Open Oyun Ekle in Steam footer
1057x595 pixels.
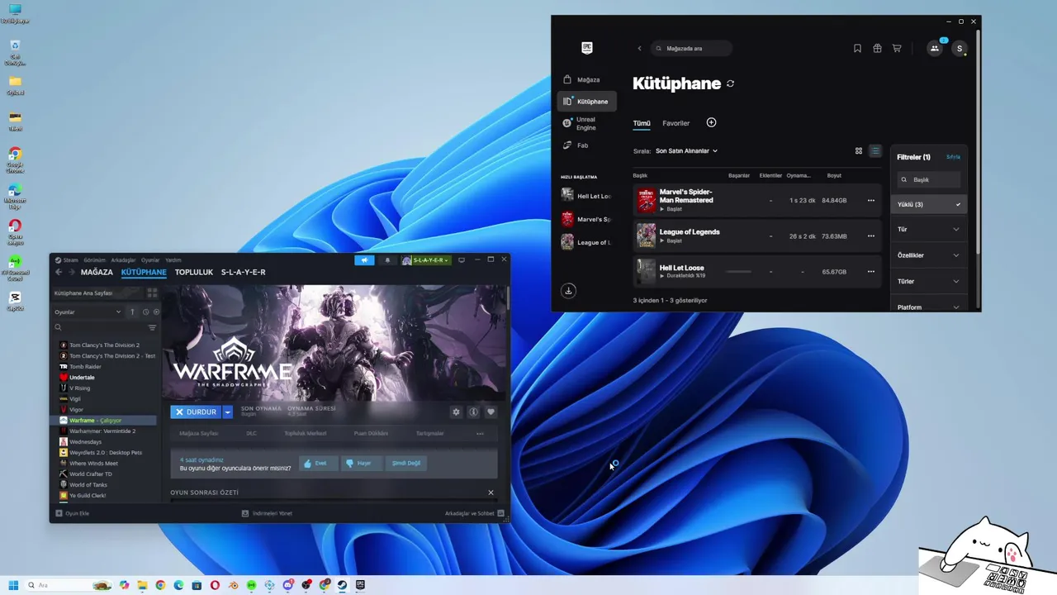point(72,513)
